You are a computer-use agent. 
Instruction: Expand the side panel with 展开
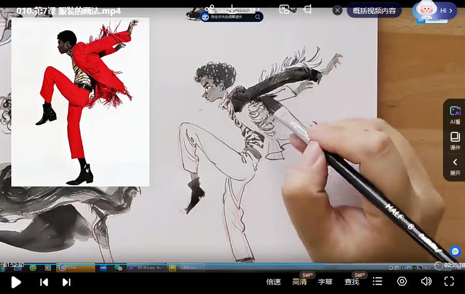click(455, 167)
